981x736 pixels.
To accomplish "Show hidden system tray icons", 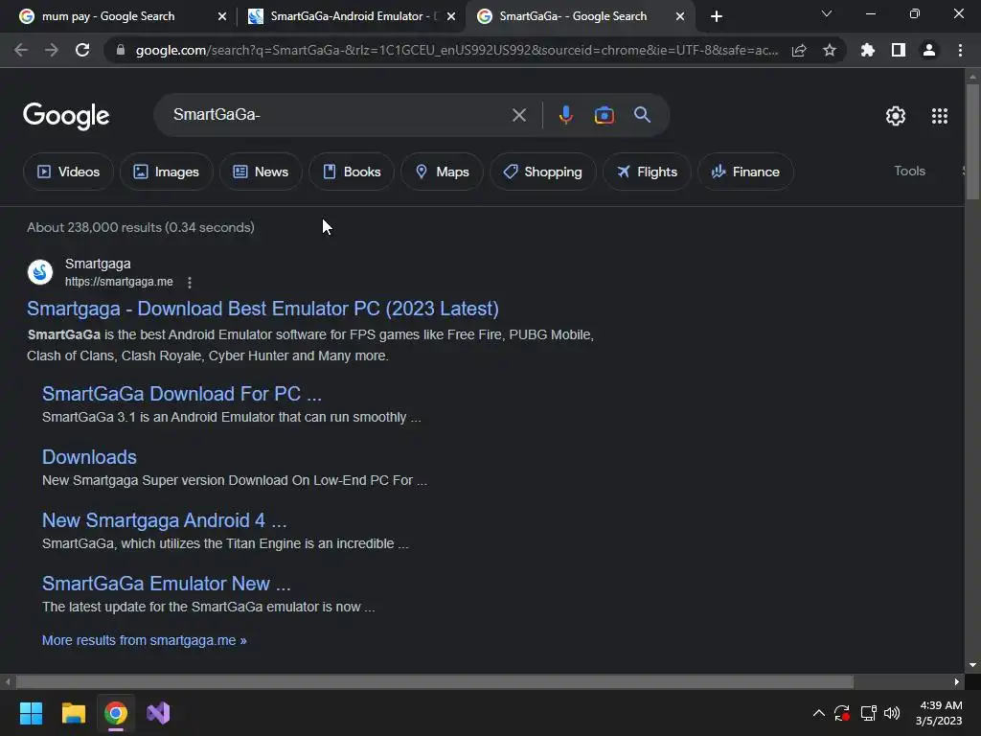I will pos(818,713).
